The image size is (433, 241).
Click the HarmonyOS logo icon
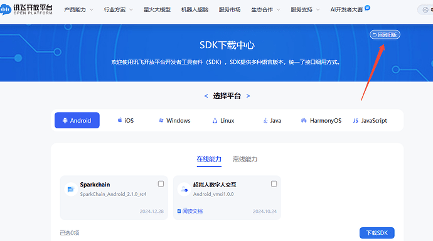[x=304, y=120]
